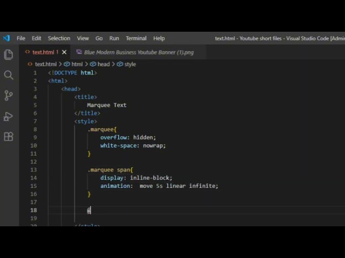Open the Search view icon
Image resolution: width=345 pixels, height=258 pixels.
coord(9,75)
